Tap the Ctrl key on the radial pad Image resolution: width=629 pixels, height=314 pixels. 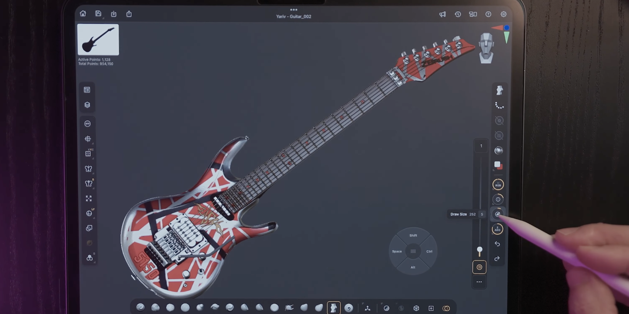tap(429, 252)
